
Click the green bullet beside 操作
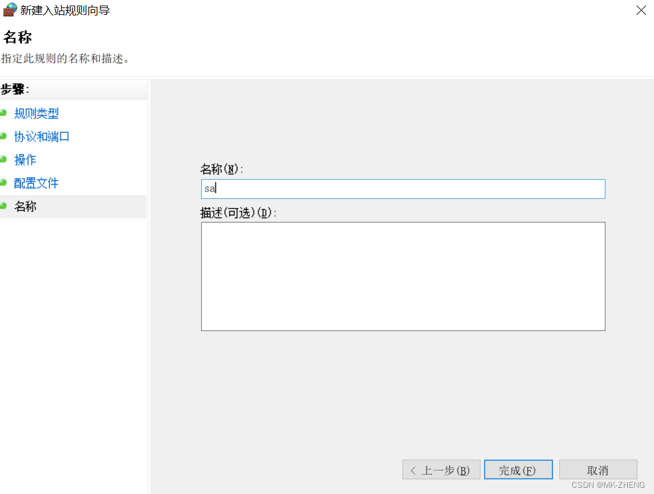3,159
